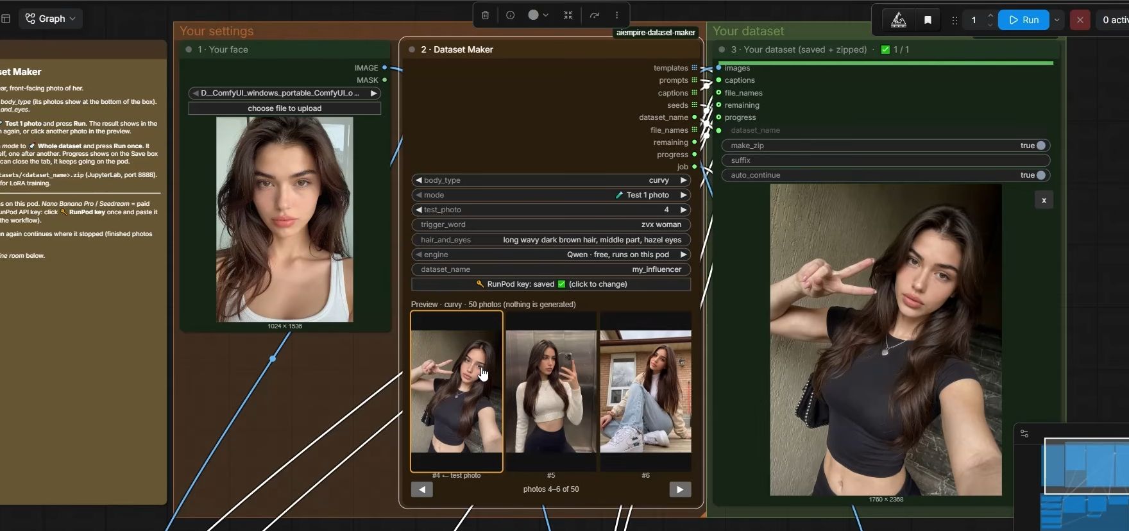The height and width of the screenshot is (531, 1129).
Task: Open ComfyUI Manager ship icon
Action: click(x=899, y=20)
